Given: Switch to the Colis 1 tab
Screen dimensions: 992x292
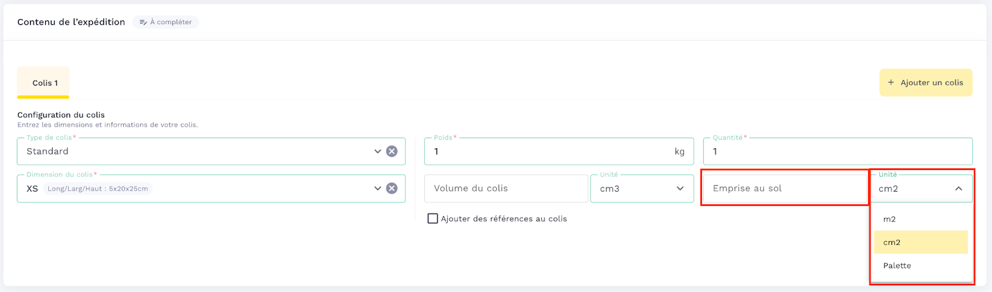Looking at the screenshot, I should point(45,83).
